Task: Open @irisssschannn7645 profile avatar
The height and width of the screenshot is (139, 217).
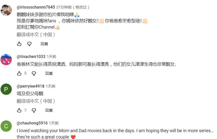Action: point(6,10)
